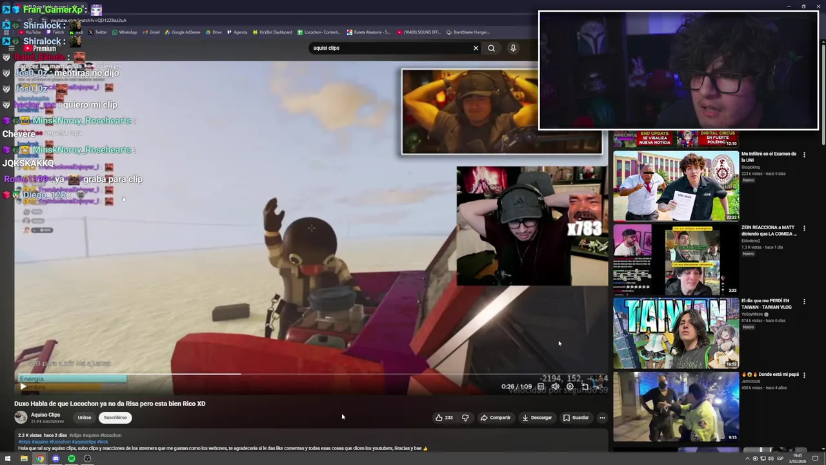Open the Windows Start menu

(8, 459)
